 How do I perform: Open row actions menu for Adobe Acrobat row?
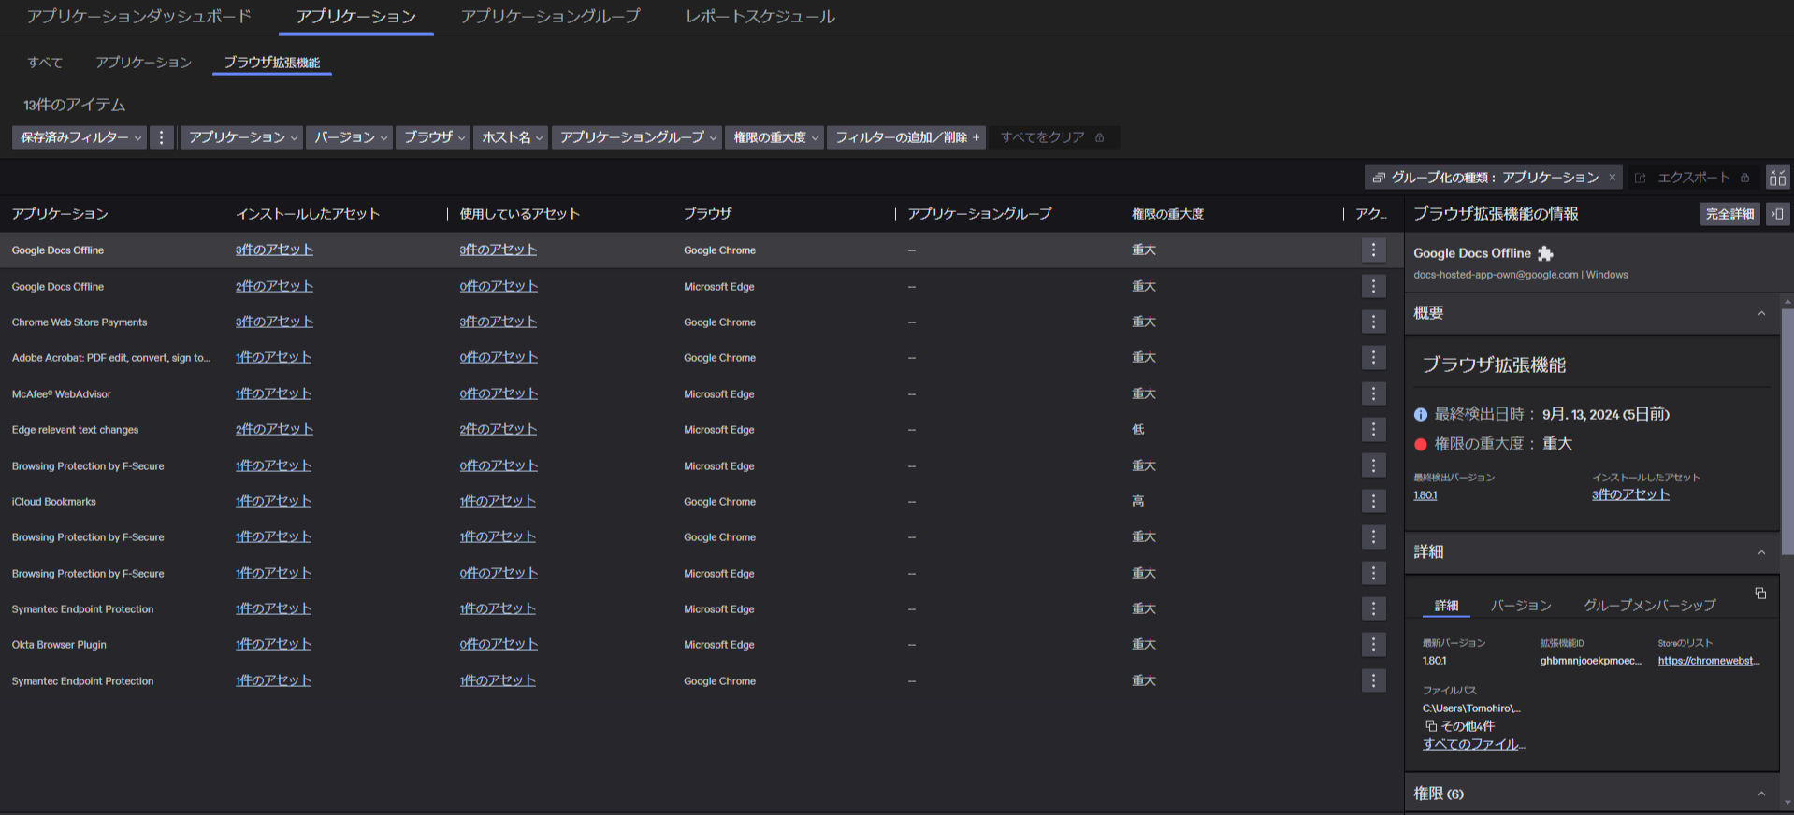[1373, 357]
